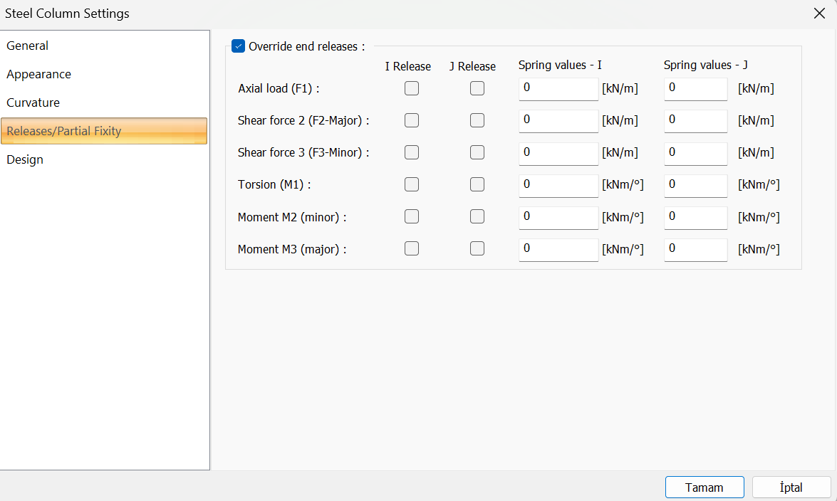This screenshot has height=501, width=837.
Task: Close the Steel Column Settings dialog
Action: 819,13
